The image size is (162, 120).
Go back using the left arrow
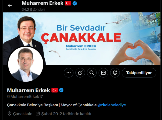click(x=10, y=5)
